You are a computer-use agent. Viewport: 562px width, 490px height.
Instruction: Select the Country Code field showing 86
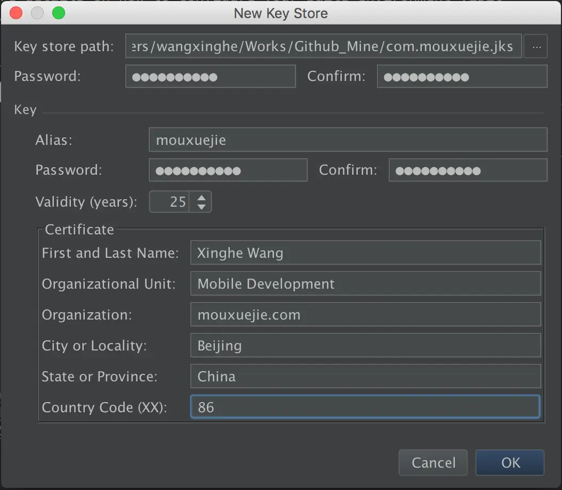pyautogui.click(x=365, y=407)
